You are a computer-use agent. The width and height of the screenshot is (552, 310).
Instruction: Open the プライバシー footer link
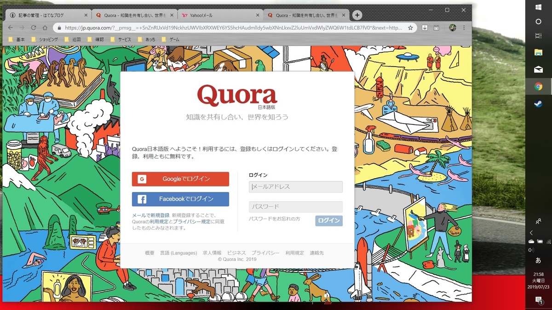point(265,253)
